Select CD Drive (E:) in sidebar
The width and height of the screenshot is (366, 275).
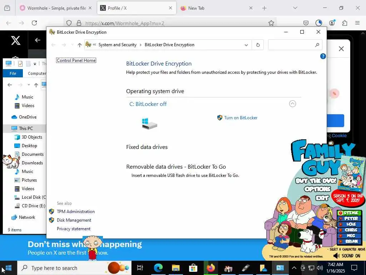point(33,206)
